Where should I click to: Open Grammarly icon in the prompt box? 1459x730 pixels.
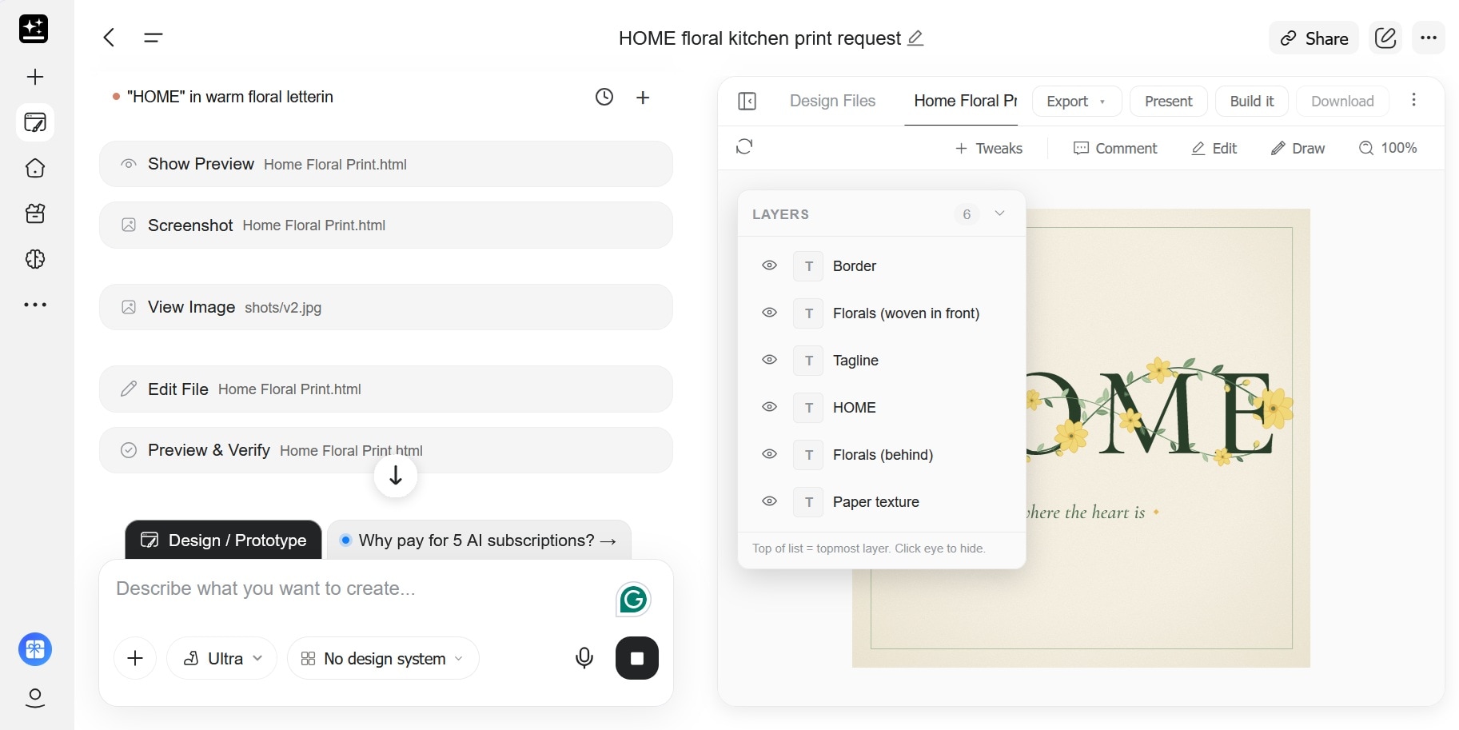[633, 600]
